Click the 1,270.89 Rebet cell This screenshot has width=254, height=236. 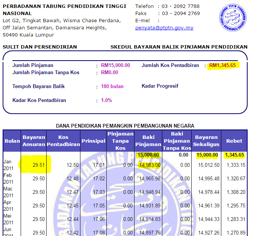pyautogui.click(x=236, y=233)
